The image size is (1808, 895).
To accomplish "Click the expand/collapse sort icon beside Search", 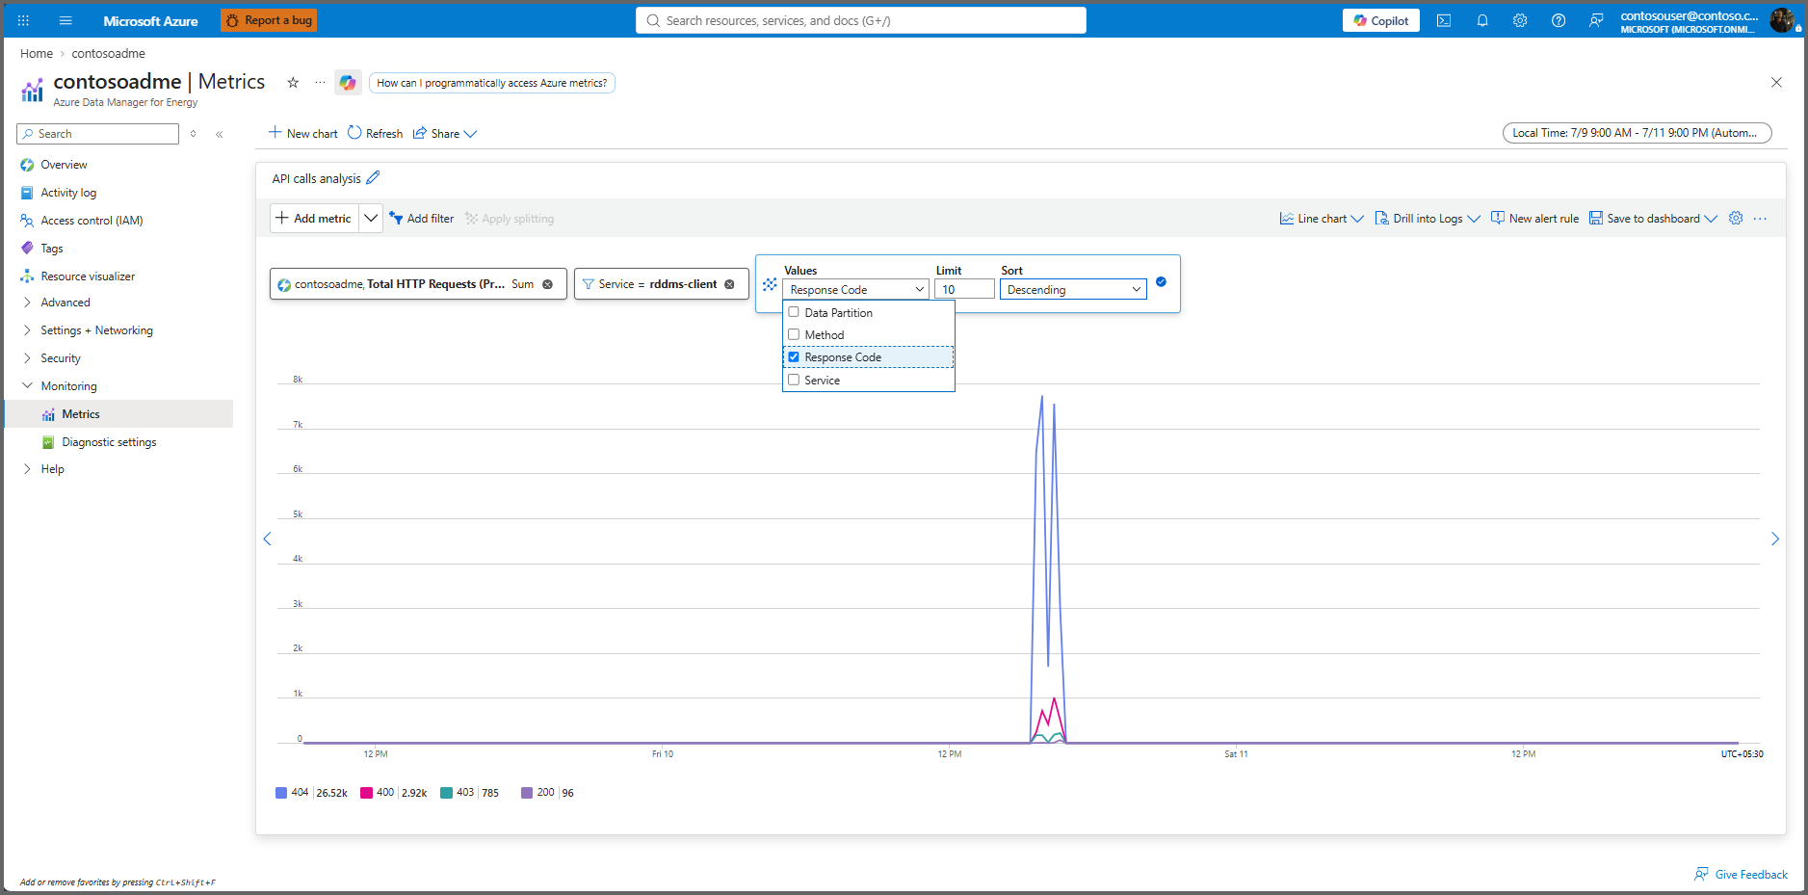I will (194, 134).
